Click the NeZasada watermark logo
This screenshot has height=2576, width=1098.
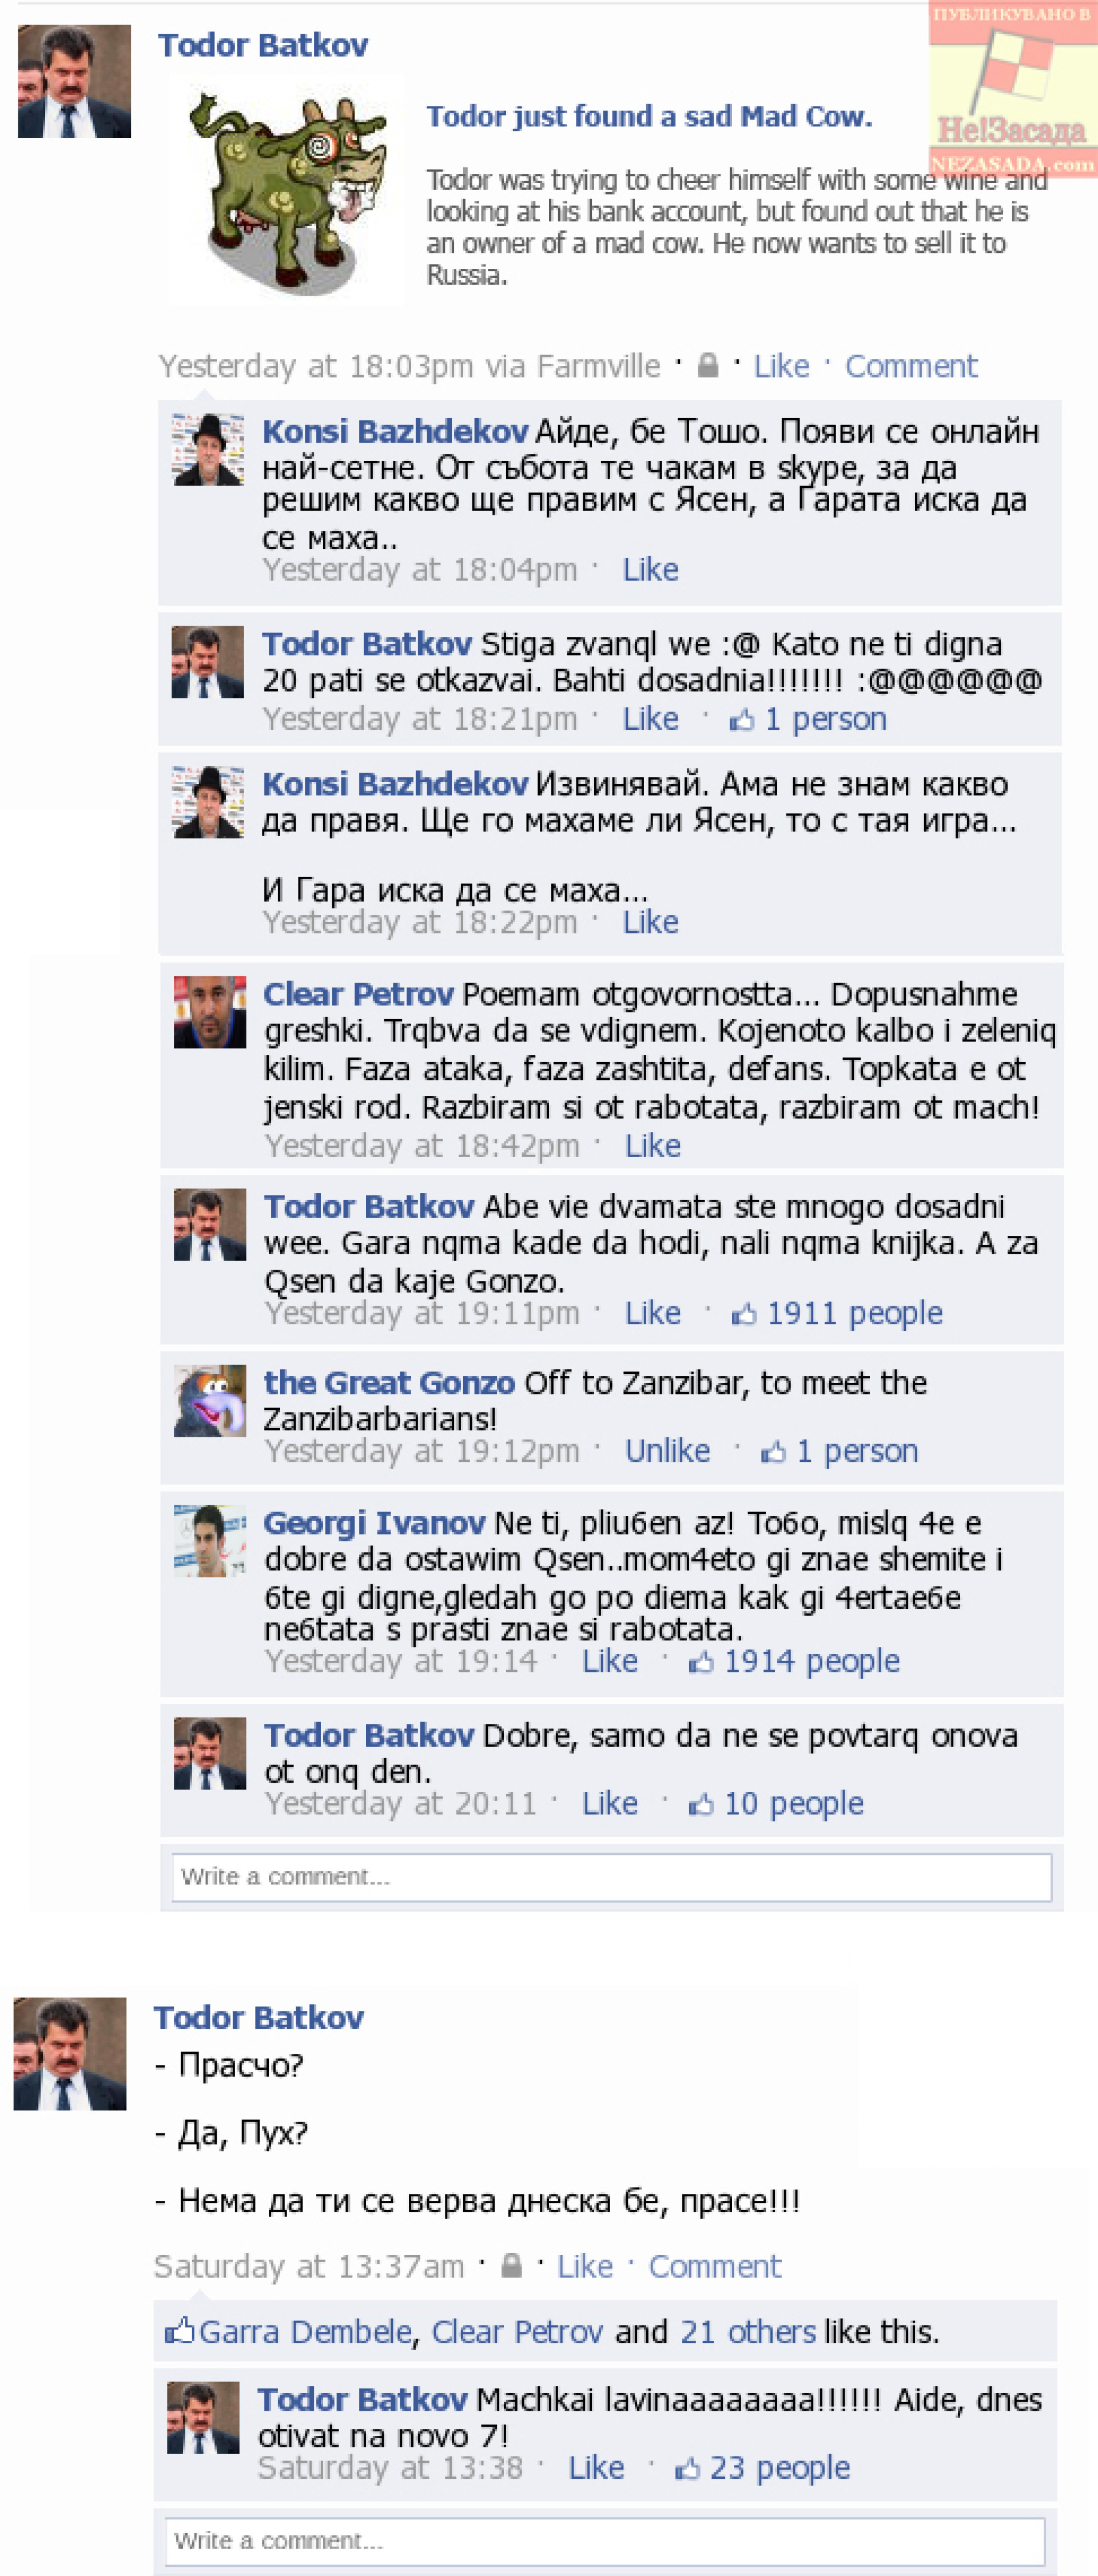[1012, 90]
